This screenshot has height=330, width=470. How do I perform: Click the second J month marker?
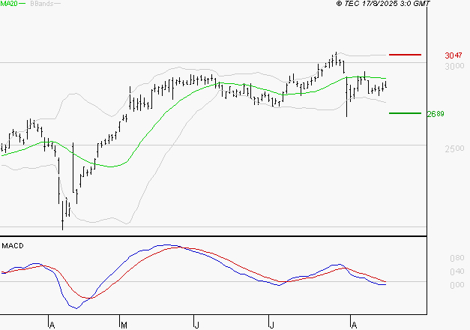coord(271,325)
